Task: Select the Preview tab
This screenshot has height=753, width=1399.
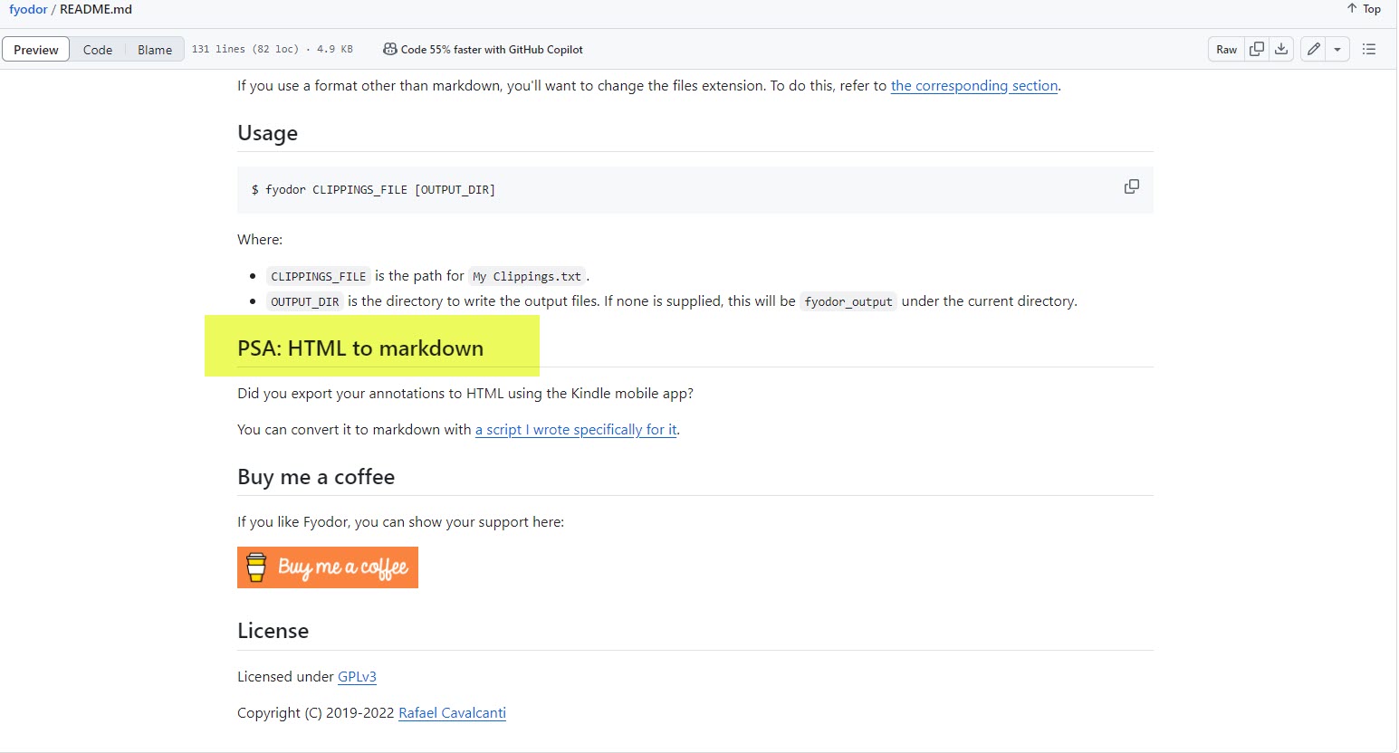Action: [x=36, y=50]
